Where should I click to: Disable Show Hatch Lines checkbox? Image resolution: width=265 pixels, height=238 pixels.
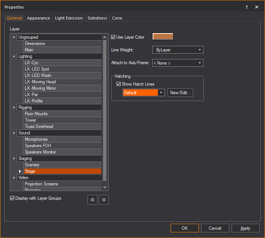click(x=119, y=84)
